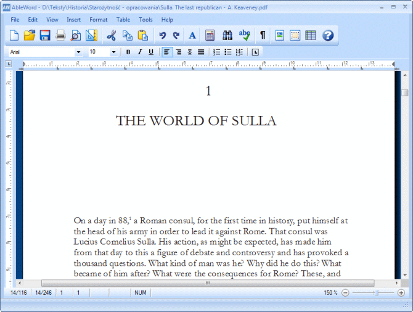413x312 pixels.
Task: Click the right indent marker on the ruler
Action: pyautogui.click(x=393, y=64)
